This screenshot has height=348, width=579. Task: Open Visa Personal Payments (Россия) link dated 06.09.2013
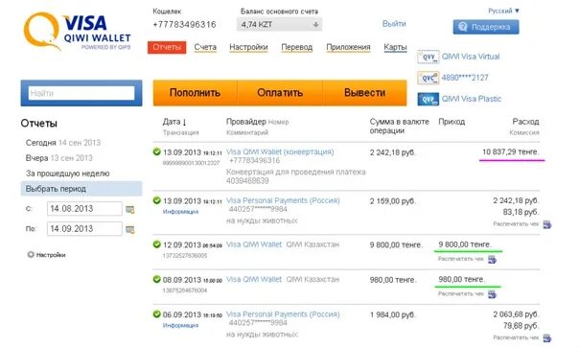coord(283,314)
